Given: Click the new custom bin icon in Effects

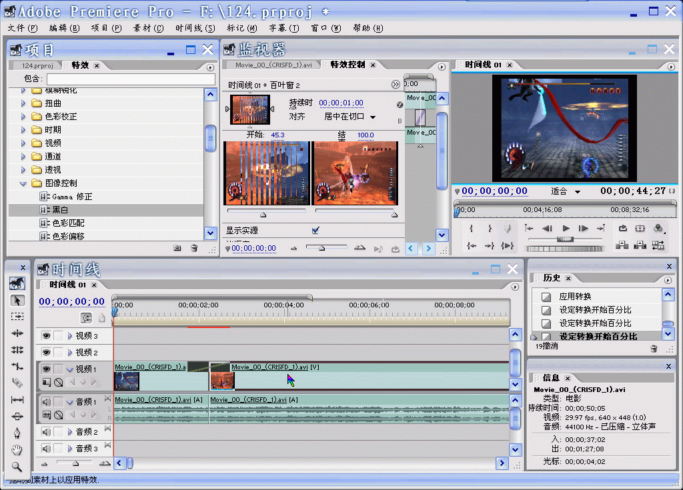Looking at the screenshot, I should tap(177, 248).
